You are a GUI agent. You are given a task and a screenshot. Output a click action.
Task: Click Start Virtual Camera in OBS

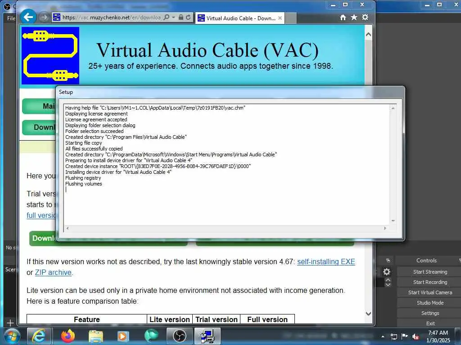click(430, 292)
